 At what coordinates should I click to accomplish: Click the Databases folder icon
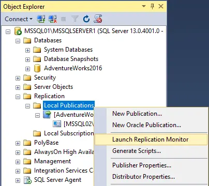[x=27, y=41]
